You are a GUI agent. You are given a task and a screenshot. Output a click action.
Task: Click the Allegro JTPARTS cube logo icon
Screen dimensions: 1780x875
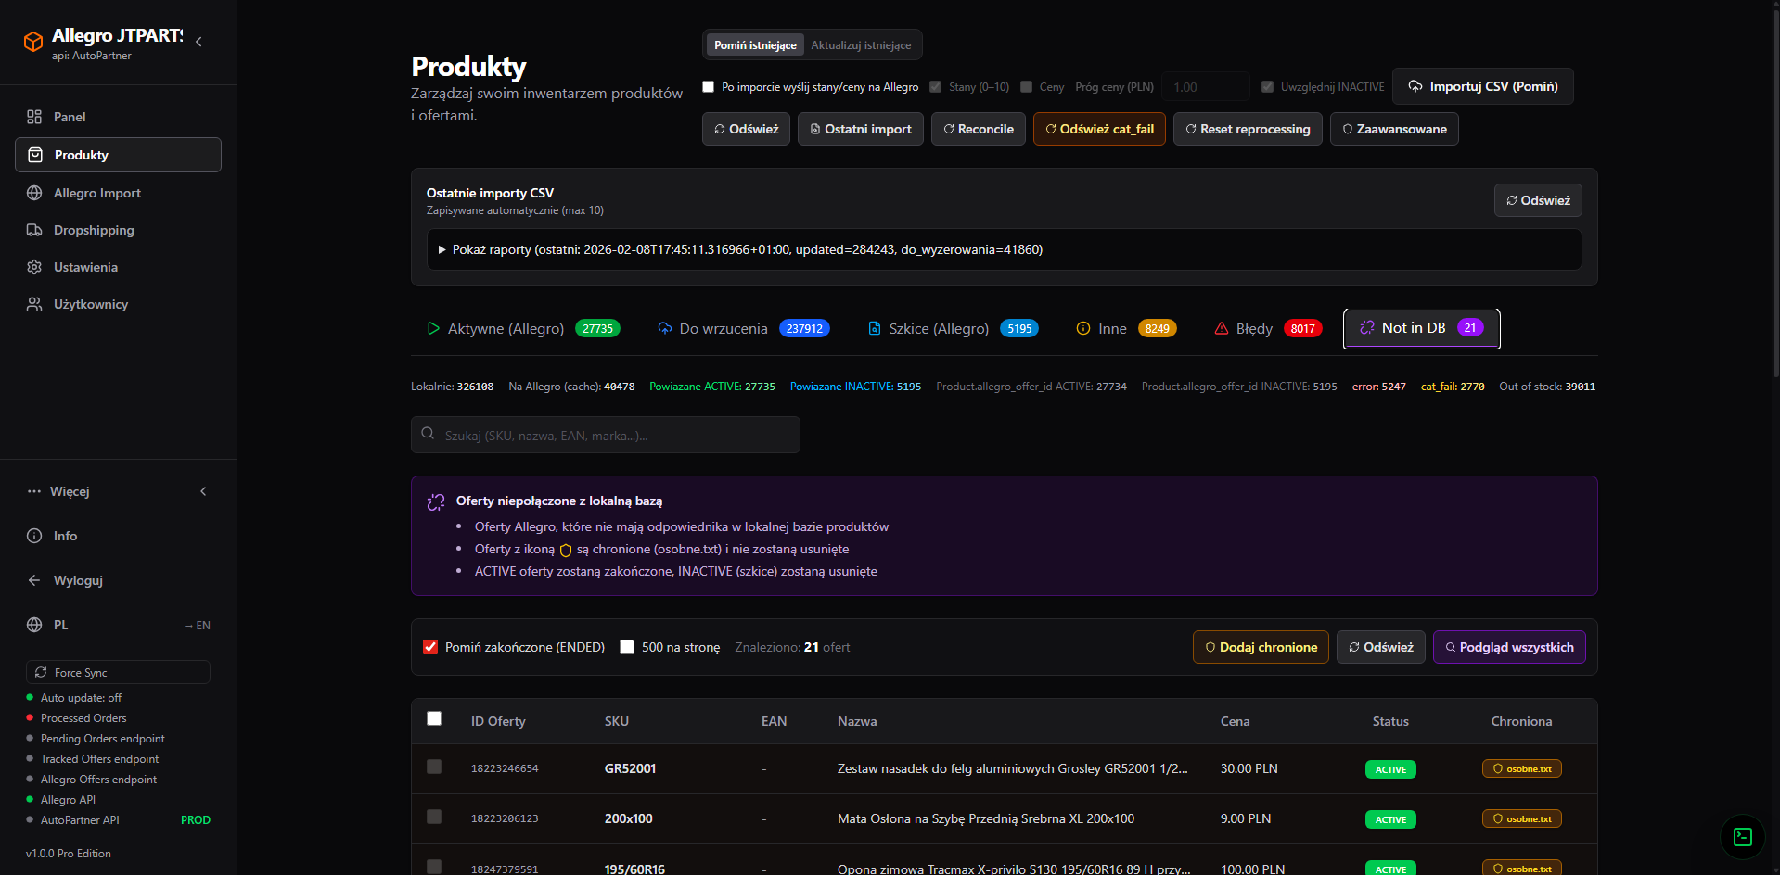33,42
